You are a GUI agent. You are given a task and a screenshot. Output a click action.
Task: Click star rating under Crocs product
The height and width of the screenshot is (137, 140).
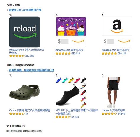17,114
